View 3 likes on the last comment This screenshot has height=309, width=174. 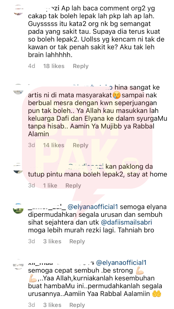coord(52,305)
